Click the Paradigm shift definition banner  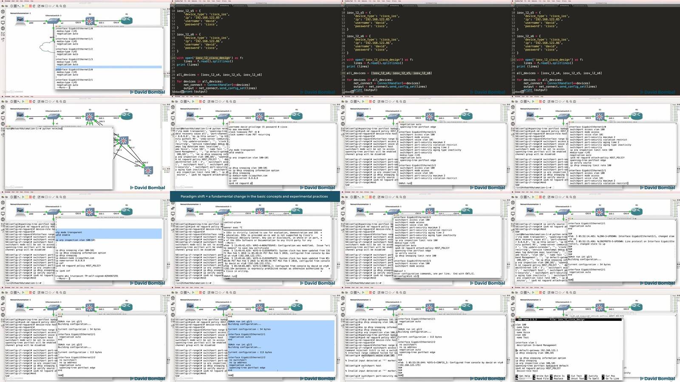255,197
